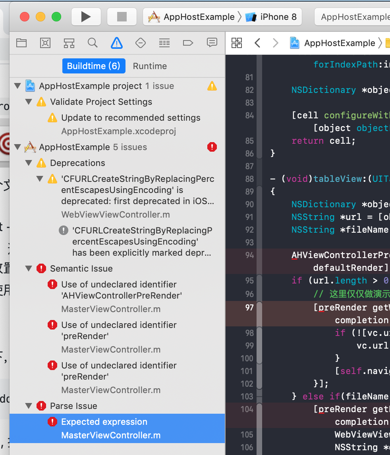Collapse the Deprecations group
Image resolution: width=390 pixels, height=455 pixels.
coord(29,163)
